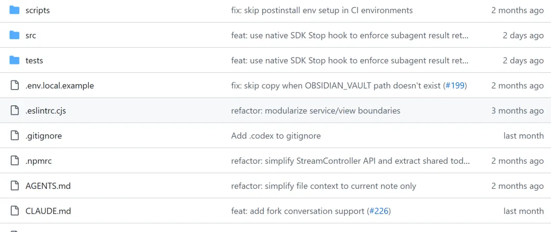The height and width of the screenshot is (232, 551).
Task: Click the scripts folder icon
Action: pos(14,10)
